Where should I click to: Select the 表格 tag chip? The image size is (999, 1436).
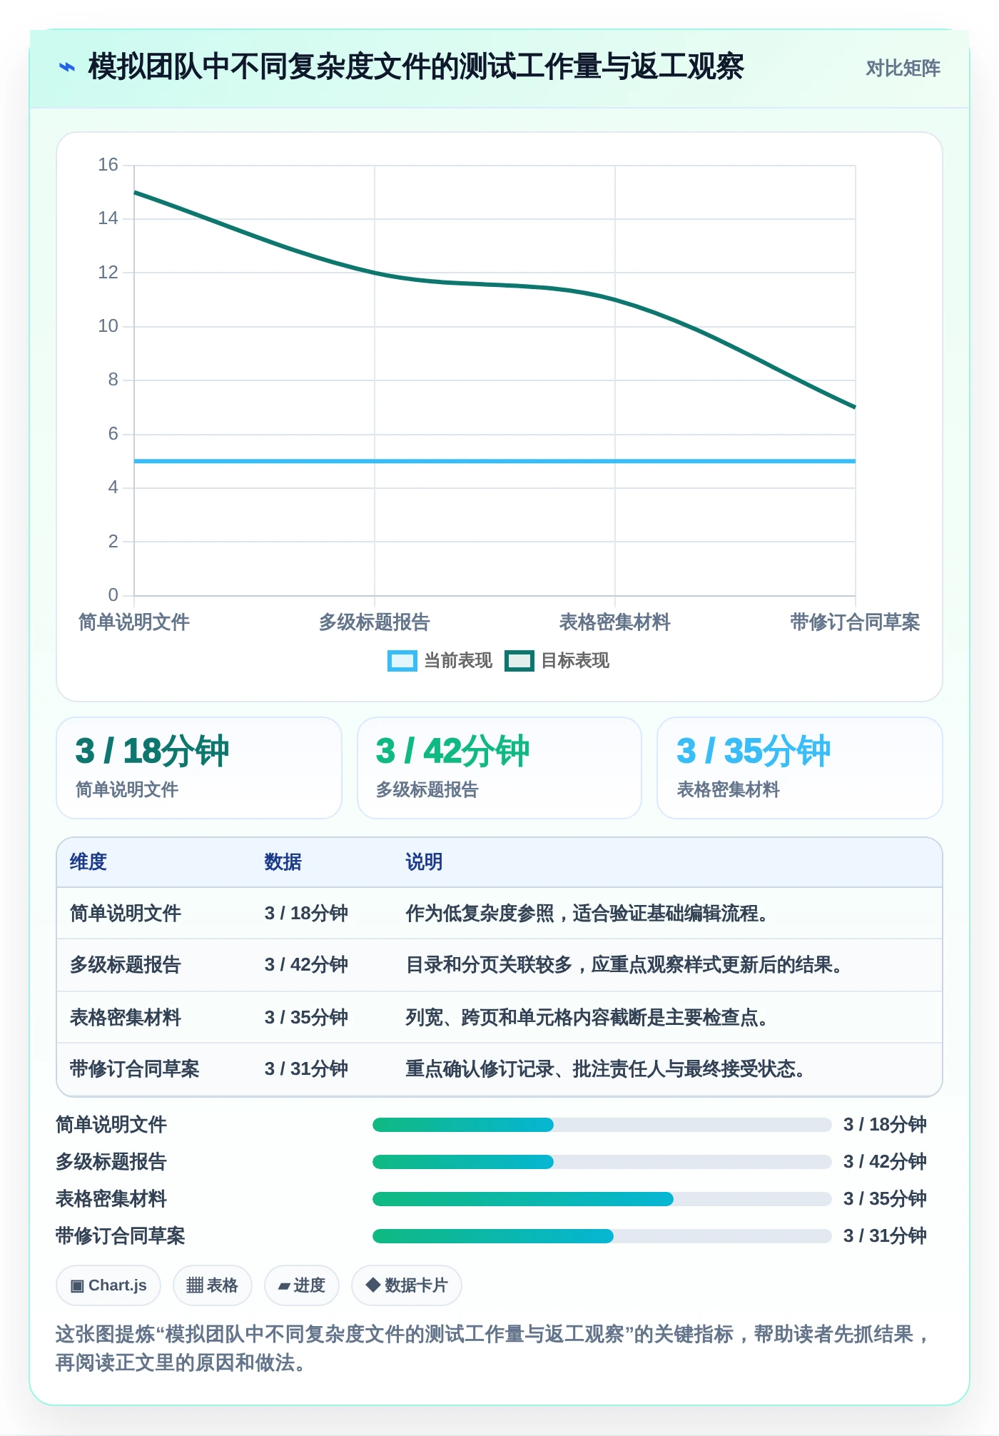(x=212, y=1285)
